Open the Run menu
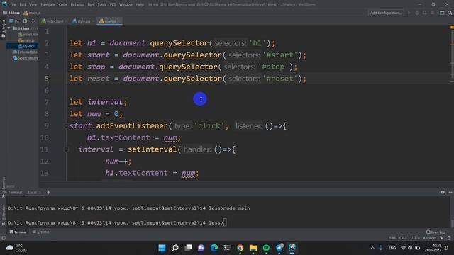Viewport: 454px width, 255px height. point(91,4)
